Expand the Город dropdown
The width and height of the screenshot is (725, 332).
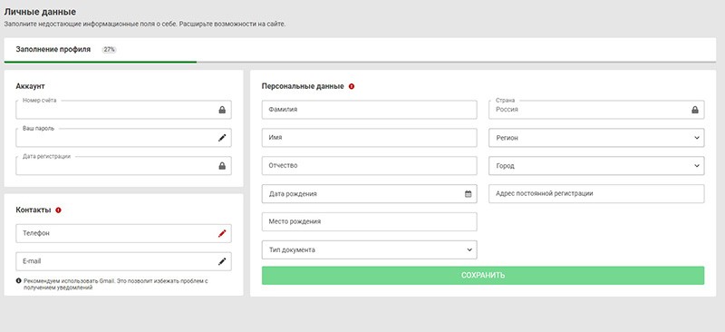coord(596,166)
